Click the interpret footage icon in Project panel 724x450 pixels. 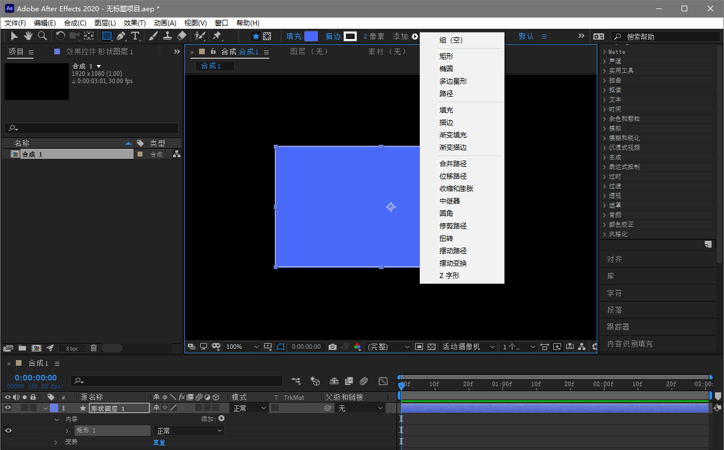[8, 348]
